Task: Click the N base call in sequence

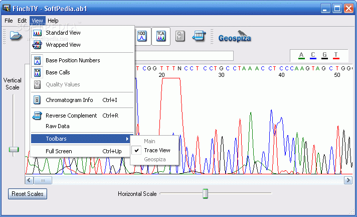Action: tap(180, 68)
